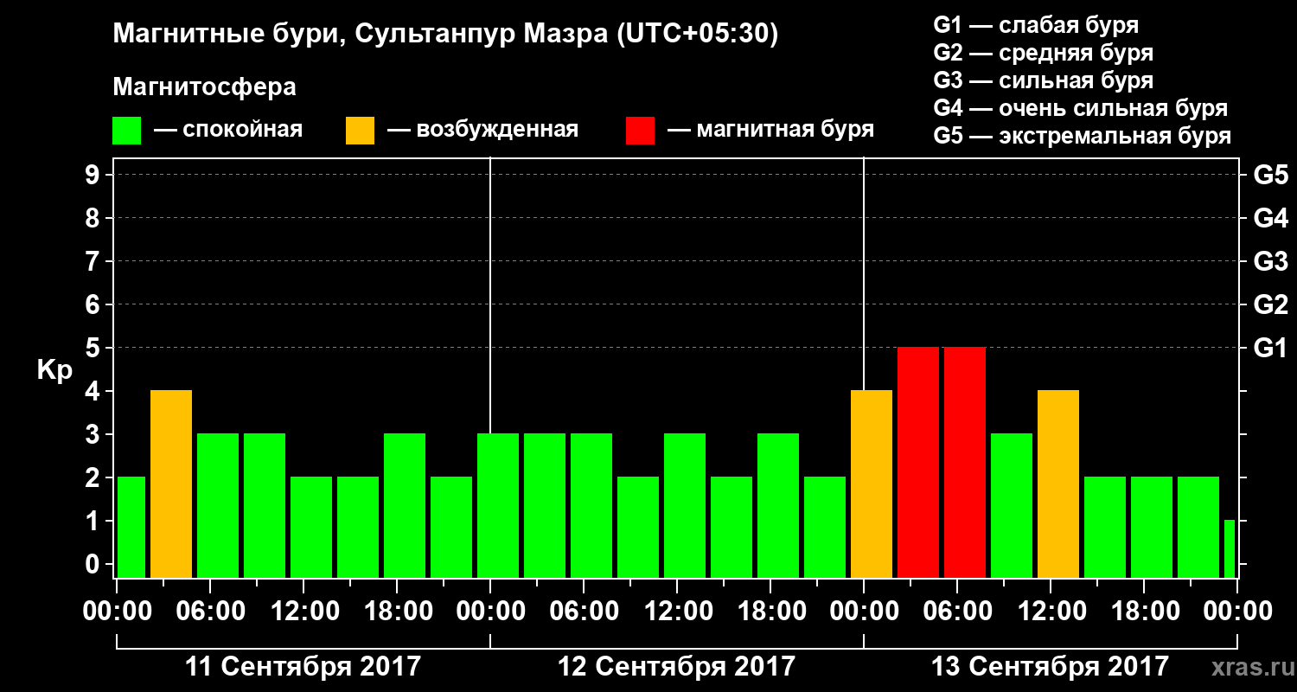This screenshot has width=1297, height=692.
Task: Click the date label '11 Сентября 2017'
Action: [303, 667]
